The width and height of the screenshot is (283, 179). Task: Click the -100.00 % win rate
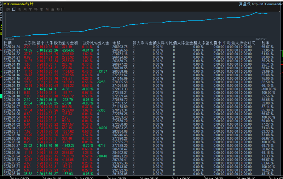(x=269, y=89)
